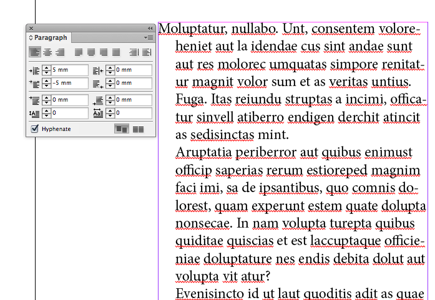Image resolution: width=435 pixels, height=300 pixels.
Task: Click the right indent field showing 0 mm
Action: coord(133,70)
